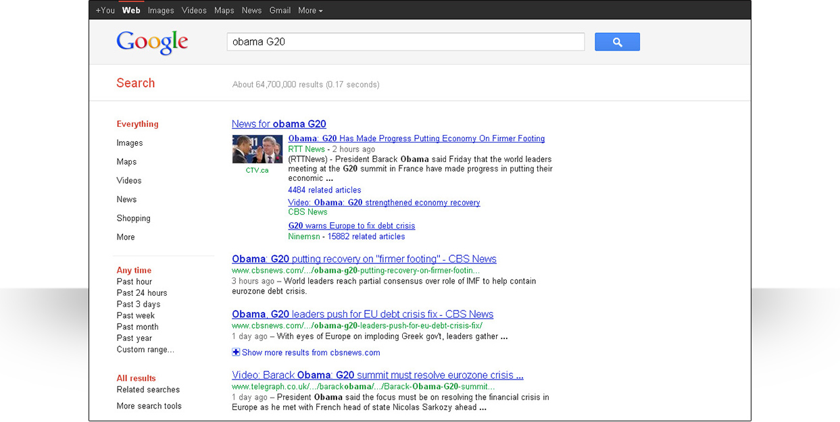Click in the search box with obama G20
The height and width of the screenshot is (422, 840).
click(x=405, y=42)
